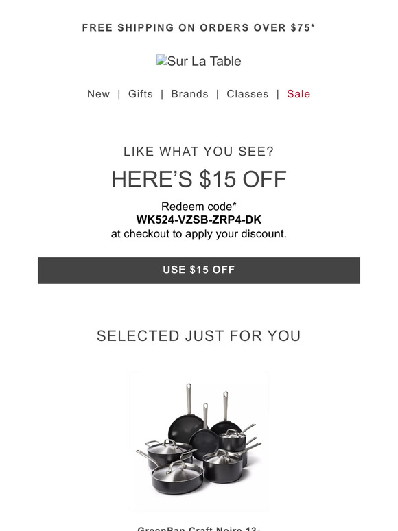Click the 'at checkout to apply your discount' text
Screen dimensions: 398x531
[199, 234]
